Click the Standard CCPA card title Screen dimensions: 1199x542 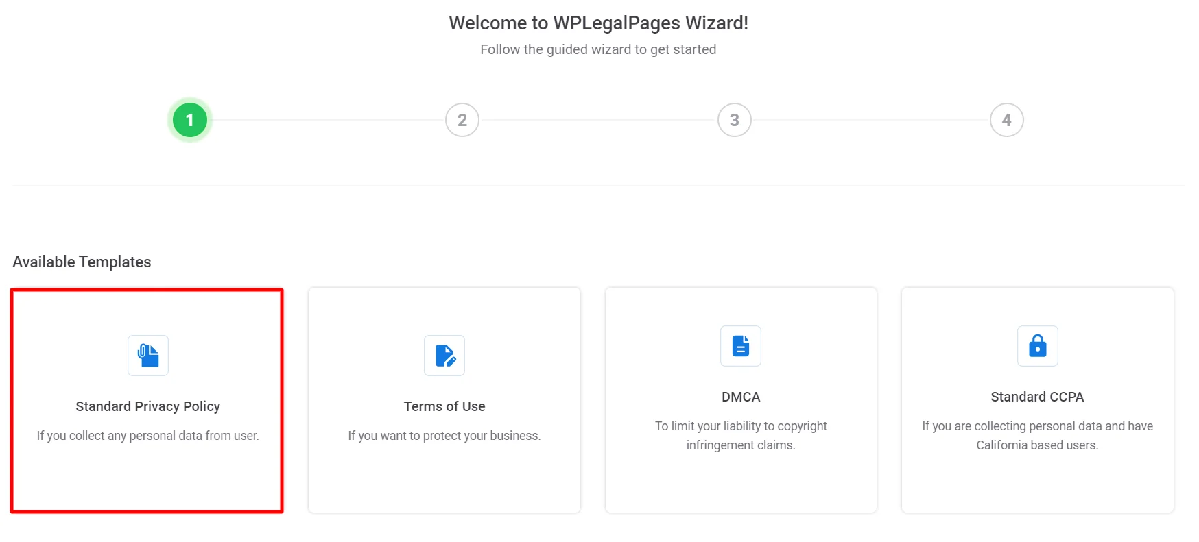click(1037, 396)
